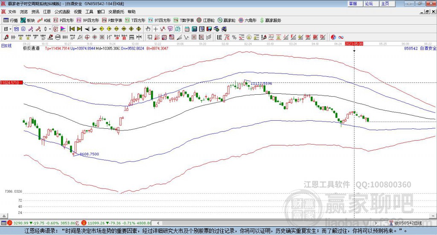Open the 设置 menu
This screenshot has height=235, width=437.
(78, 12)
